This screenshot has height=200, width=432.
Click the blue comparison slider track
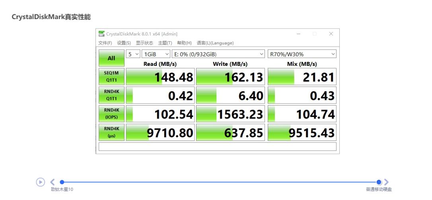220,182
